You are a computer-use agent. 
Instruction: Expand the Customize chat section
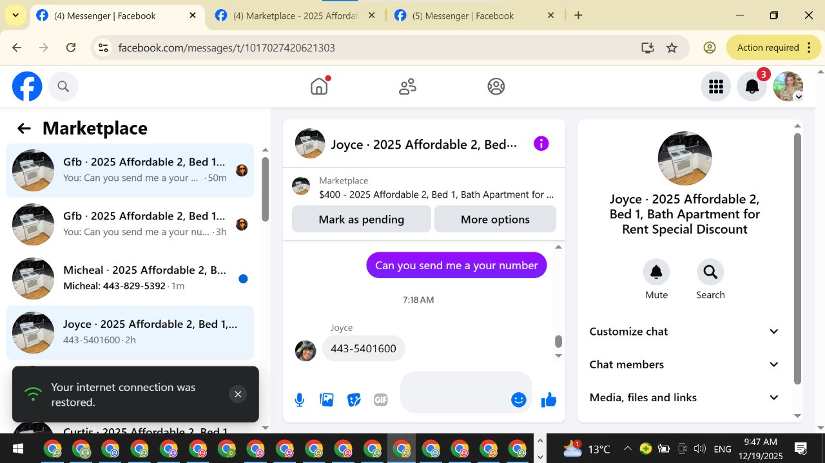(684, 331)
